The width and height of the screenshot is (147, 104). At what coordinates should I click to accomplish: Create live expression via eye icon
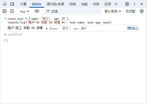coord(37,11)
